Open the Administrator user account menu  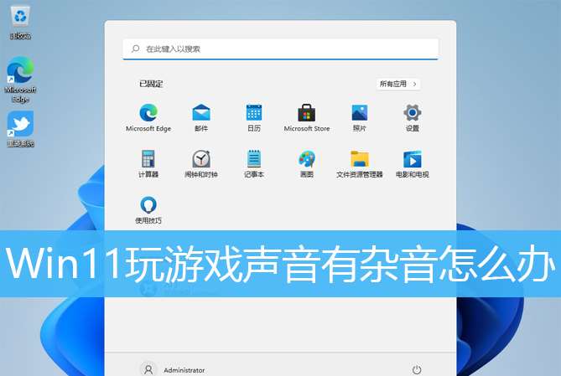(x=173, y=369)
